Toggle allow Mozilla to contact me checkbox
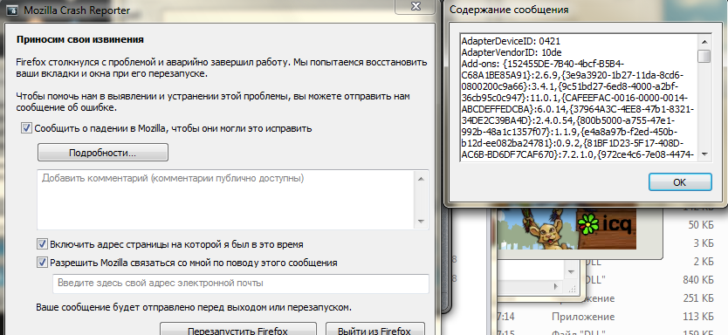The height and width of the screenshot is (335, 728). pyautogui.click(x=42, y=263)
